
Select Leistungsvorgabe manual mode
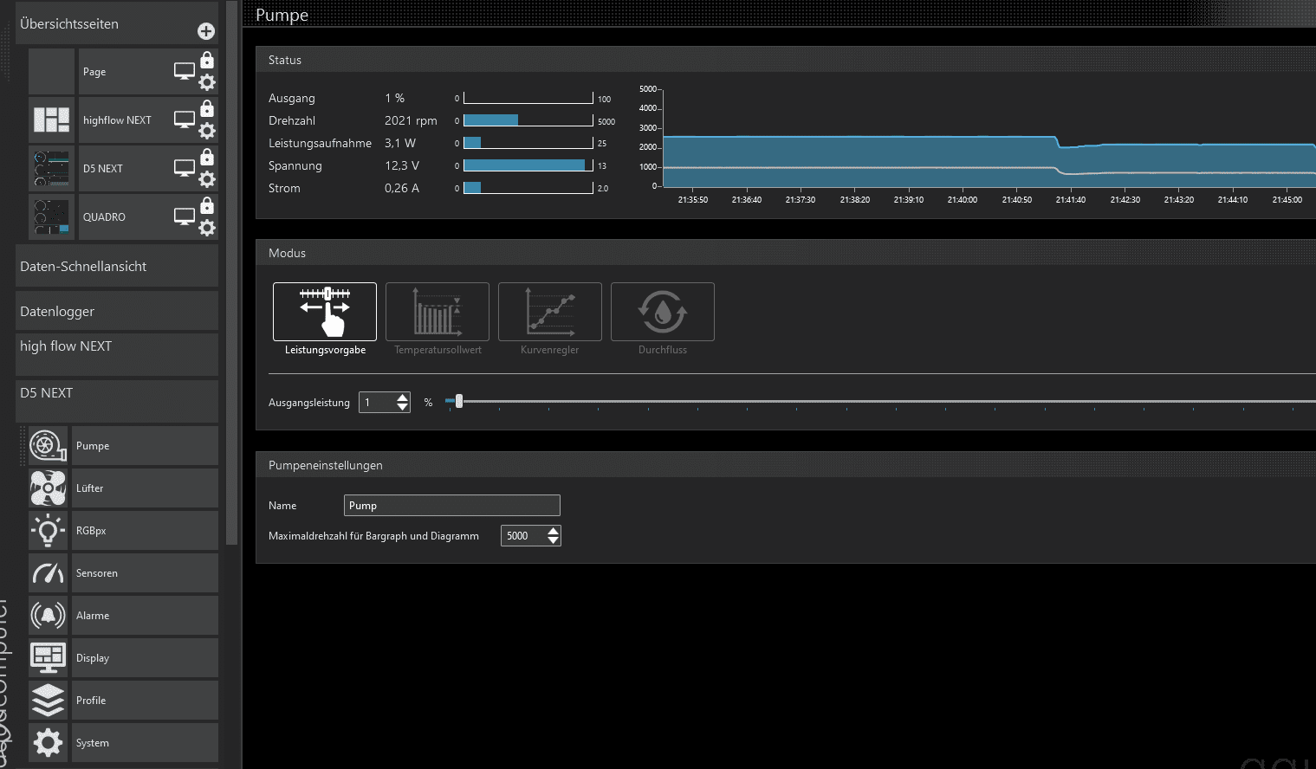click(325, 312)
